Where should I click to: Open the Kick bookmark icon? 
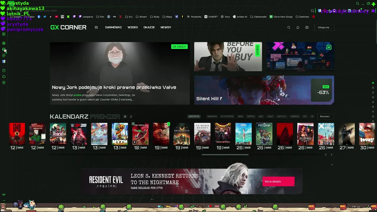(x=68, y=17)
